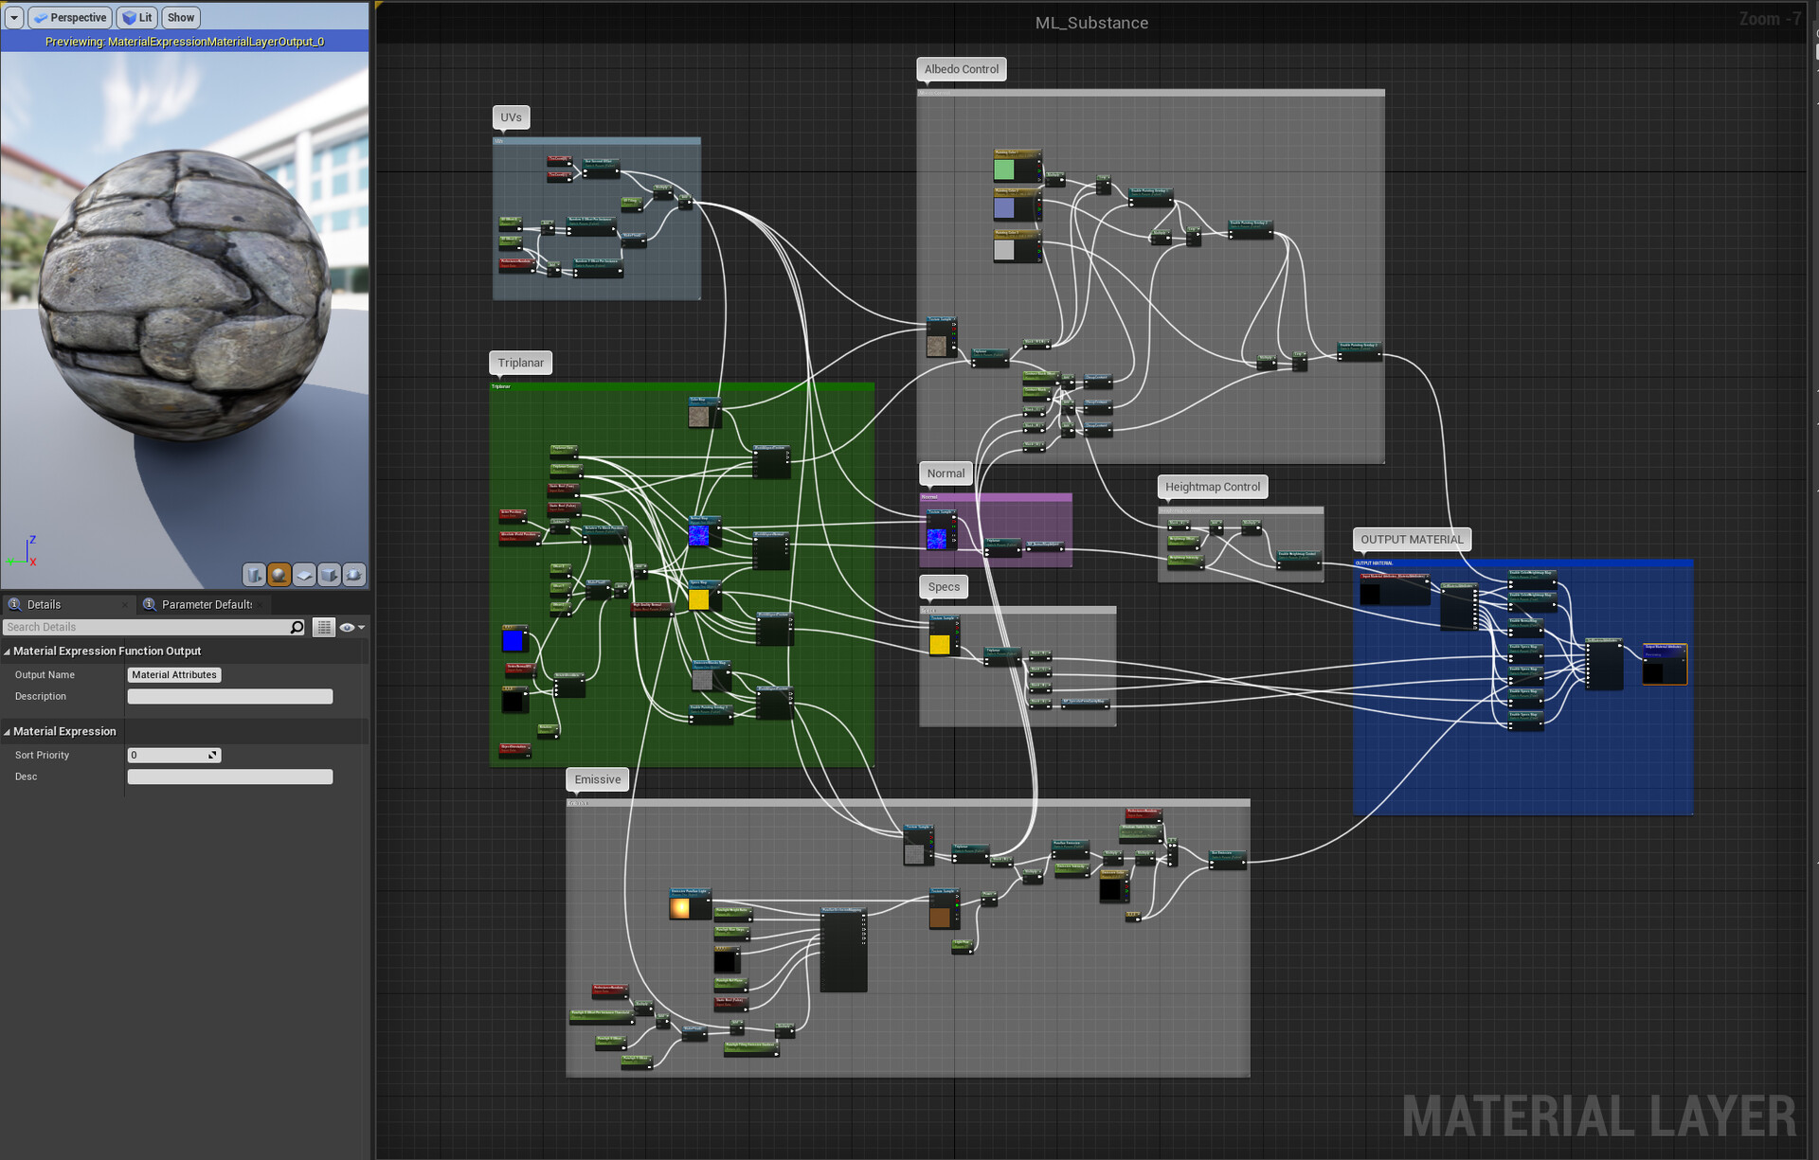Open the property matrix grid view icon
Image resolution: width=1819 pixels, height=1160 pixels.
(x=323, y=627)
